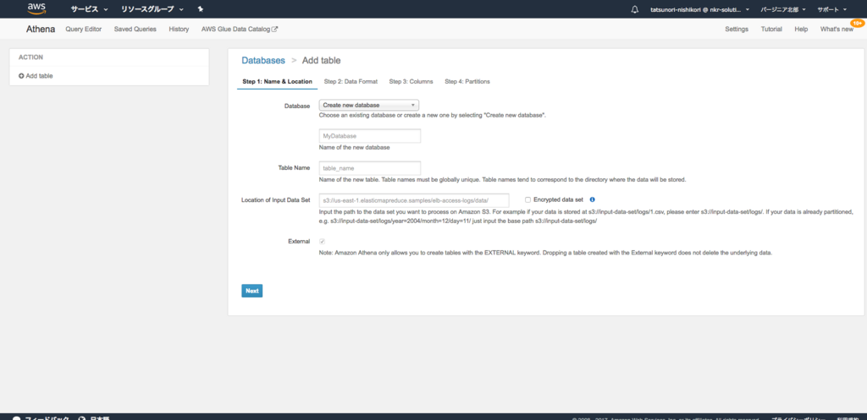Open the バージニア北部 region selector

tap(783, 9)
